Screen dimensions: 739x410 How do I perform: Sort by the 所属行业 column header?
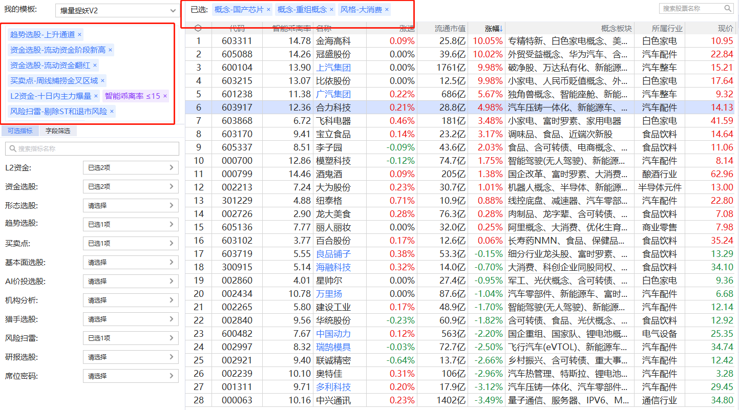(667, 29)
